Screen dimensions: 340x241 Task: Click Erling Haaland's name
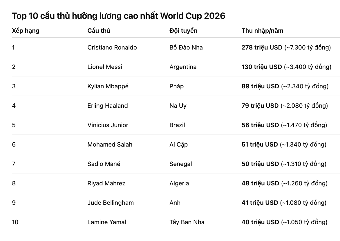(x=108, y=106)
